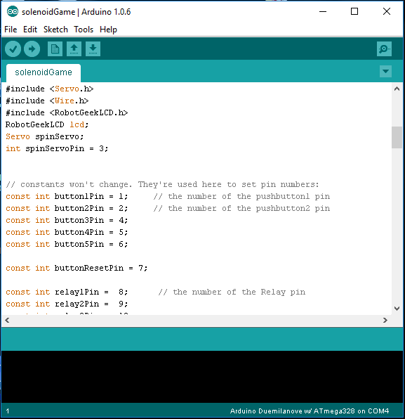Click the line '#include <Wire.h>'
Image resolution: width=405 pixels, height=419 pixels.
click(47, 101)
